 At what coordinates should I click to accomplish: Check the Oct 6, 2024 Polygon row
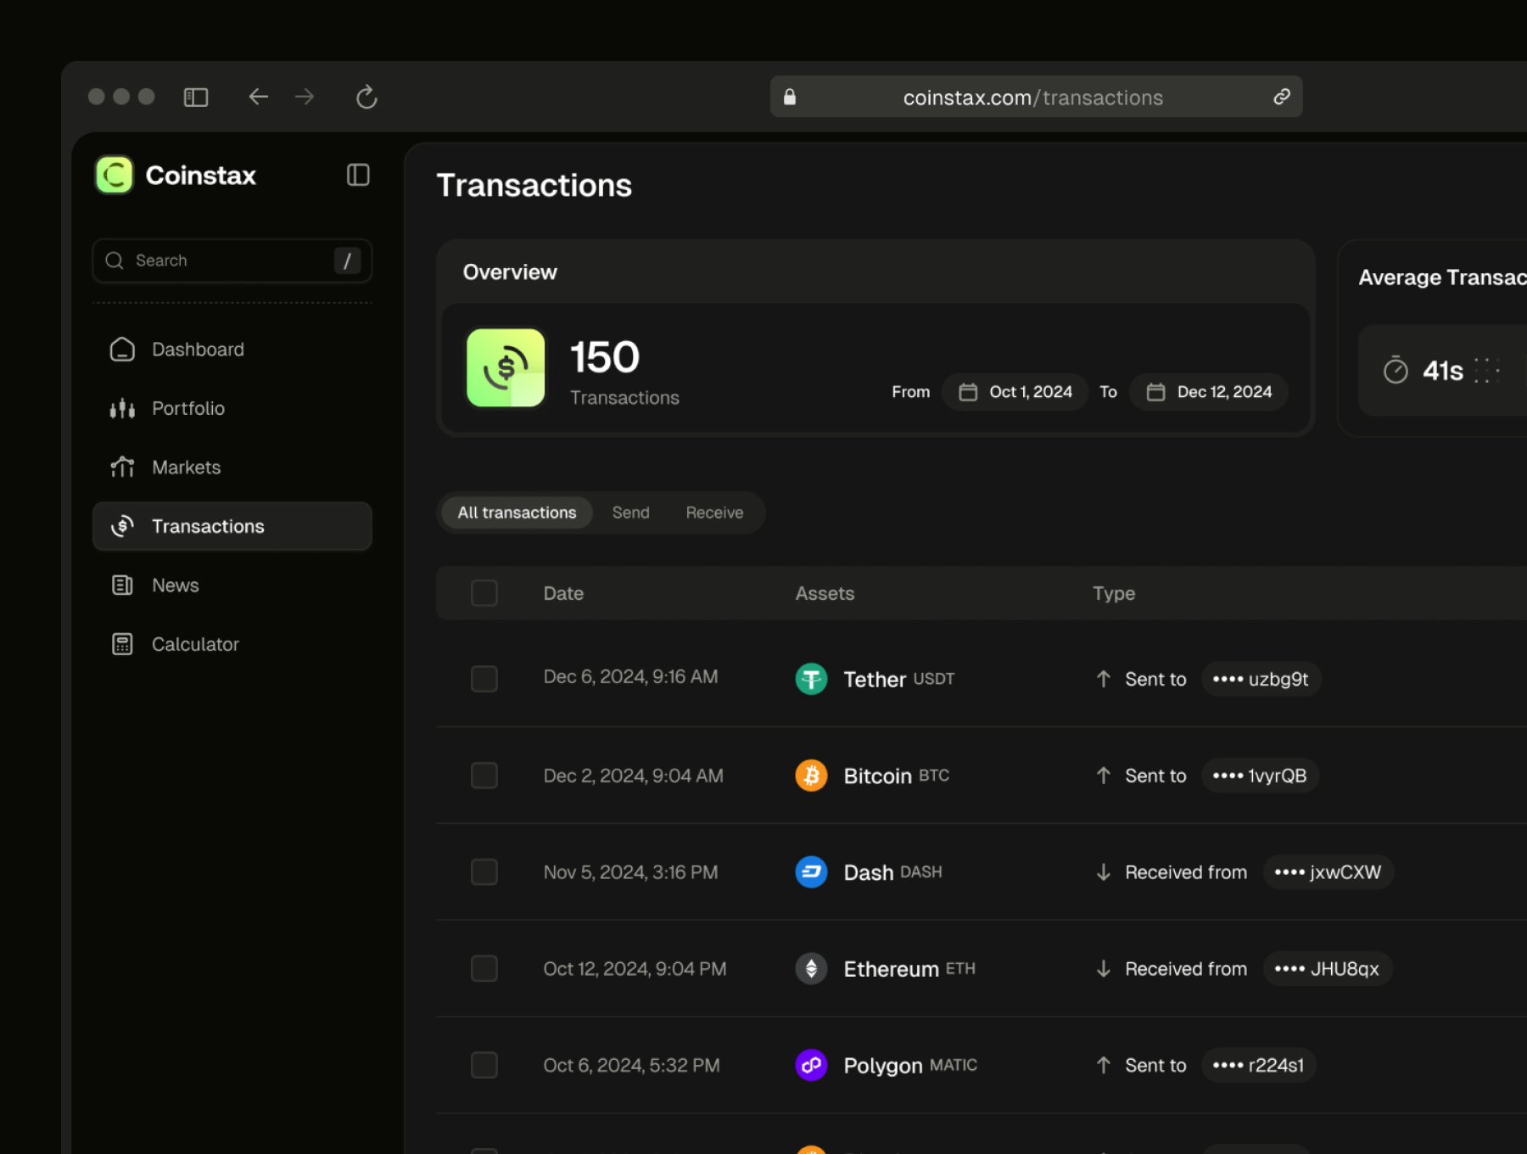(x=484, y=1065)
